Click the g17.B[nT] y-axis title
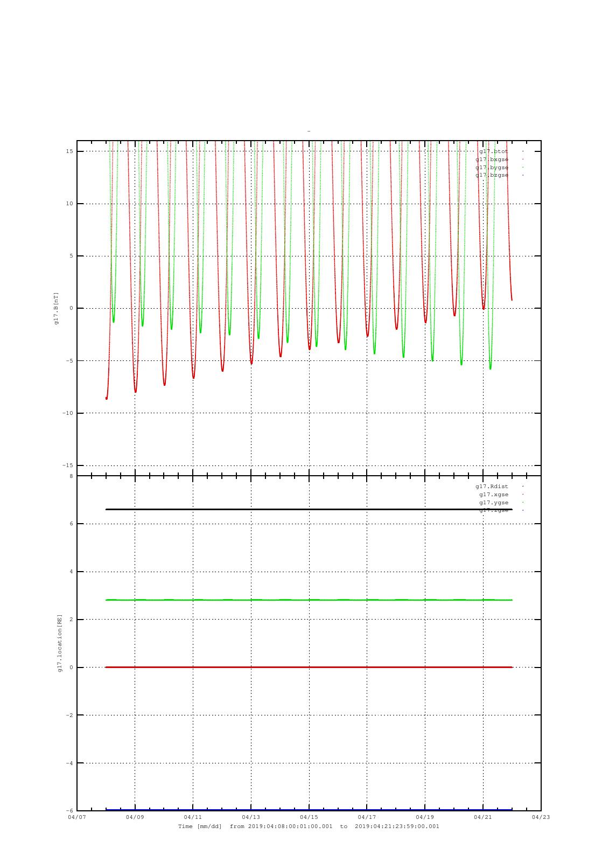 [56, 308]
